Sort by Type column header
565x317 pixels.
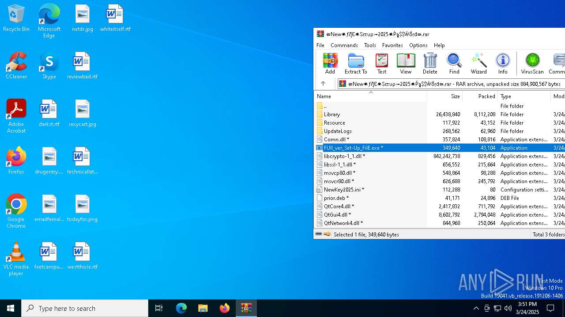click(x=524, y=96)
